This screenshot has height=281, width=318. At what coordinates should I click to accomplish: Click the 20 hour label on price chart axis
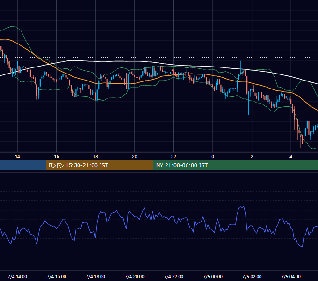(135, 157)
